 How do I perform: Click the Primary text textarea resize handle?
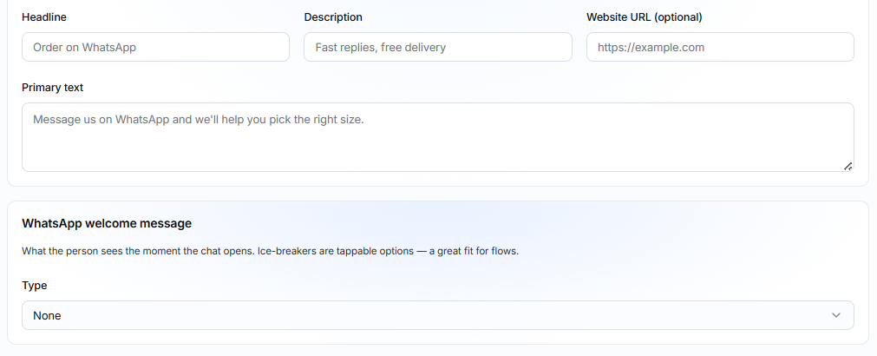[x=848, y=166]
